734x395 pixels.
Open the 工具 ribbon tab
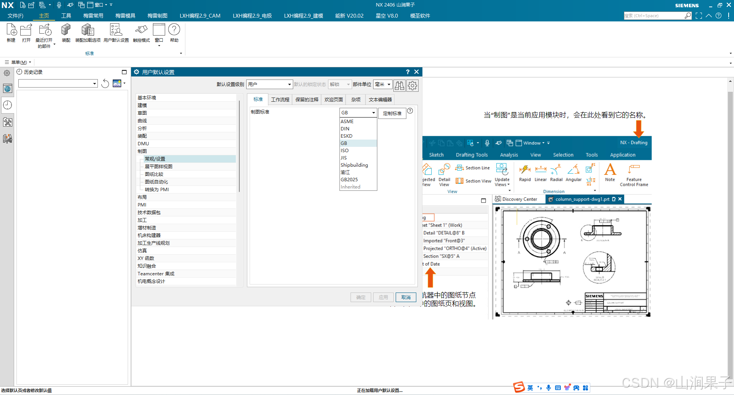pyautogui.click(x=66, y=16)
